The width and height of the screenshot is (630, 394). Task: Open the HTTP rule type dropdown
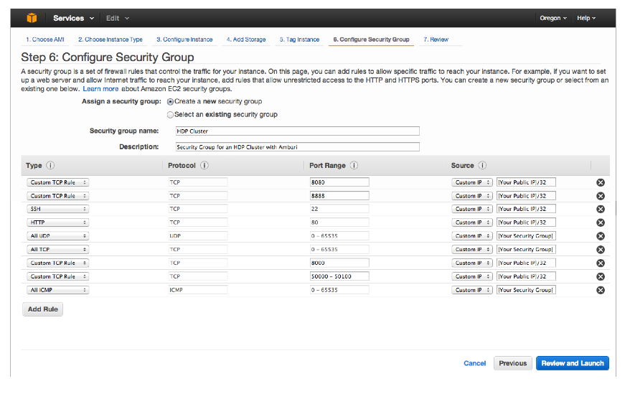(58, 222)
